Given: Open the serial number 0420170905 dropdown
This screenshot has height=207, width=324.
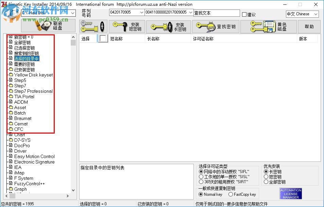Looking at the screenshot, I should (x=141, y=12).
